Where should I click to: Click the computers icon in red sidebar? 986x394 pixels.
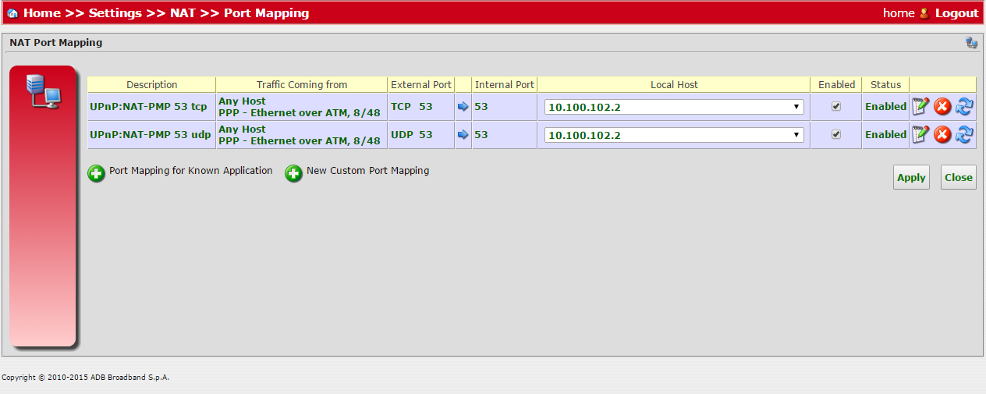pos(43,91)
